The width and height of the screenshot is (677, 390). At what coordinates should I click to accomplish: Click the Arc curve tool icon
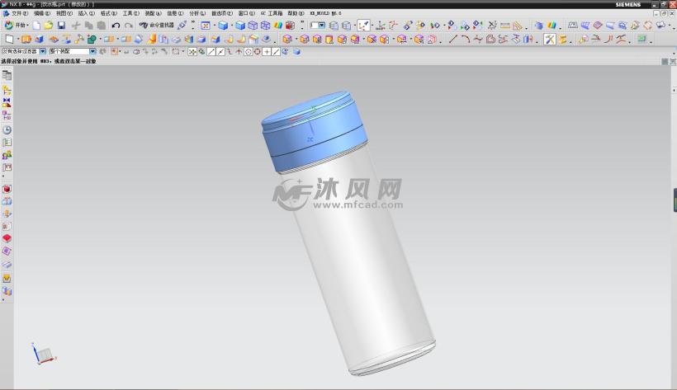coord(465,40)
